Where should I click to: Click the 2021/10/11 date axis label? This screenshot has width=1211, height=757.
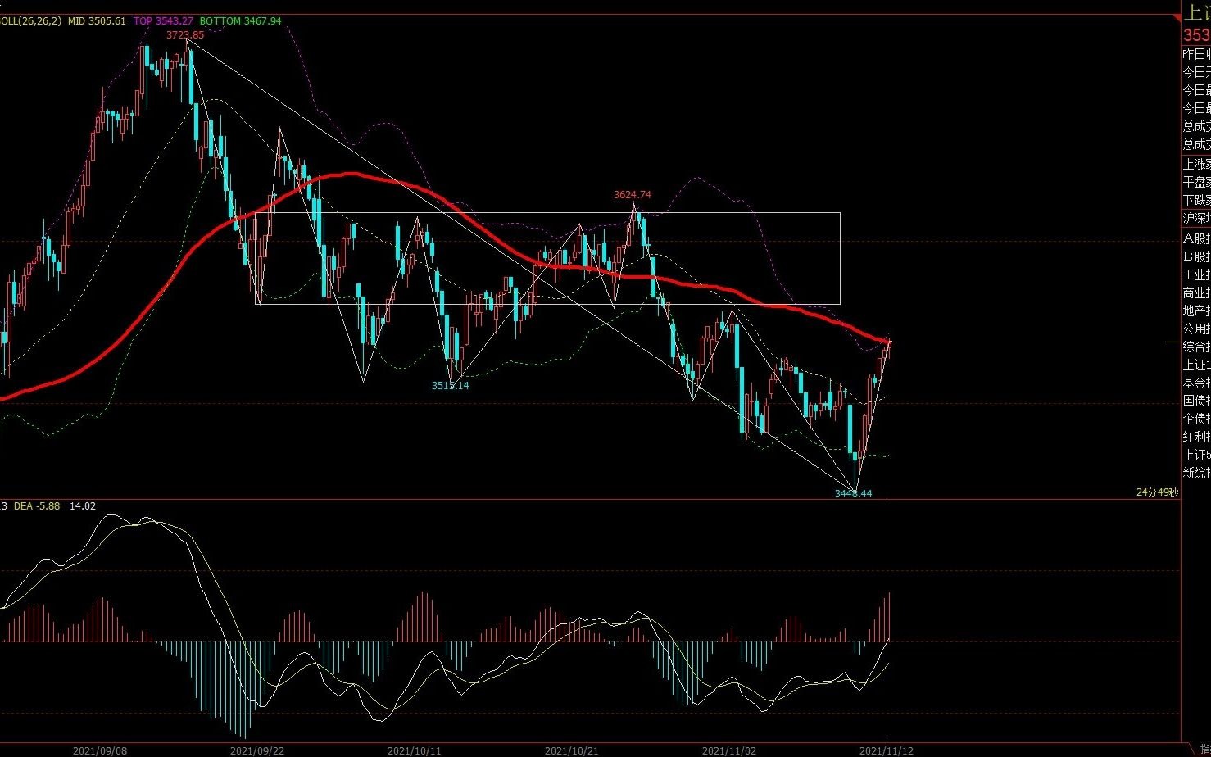point(415,750)
